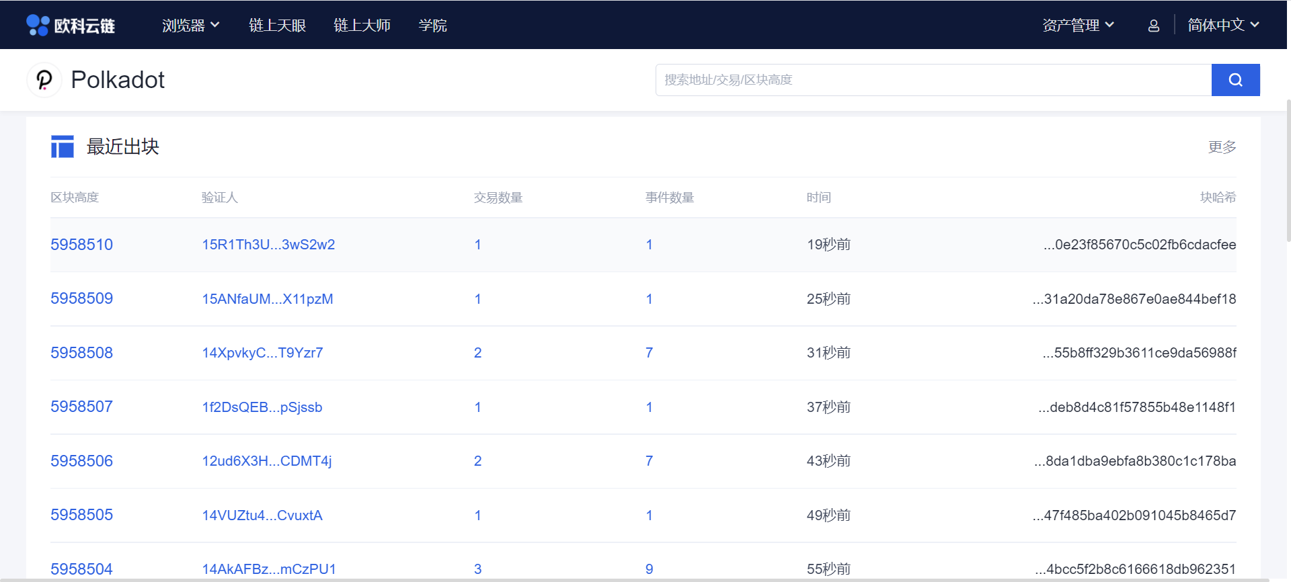Viewport: 1291px width, 582px height.
Task: Open transaction count 3 for block 5958504
Action: 477,569
